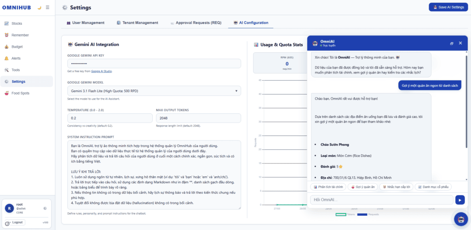The width and height of the screenshot is (471, 230).
Task: Click Phân tích tài chính suggestion chip
Action: pos(328,187)
